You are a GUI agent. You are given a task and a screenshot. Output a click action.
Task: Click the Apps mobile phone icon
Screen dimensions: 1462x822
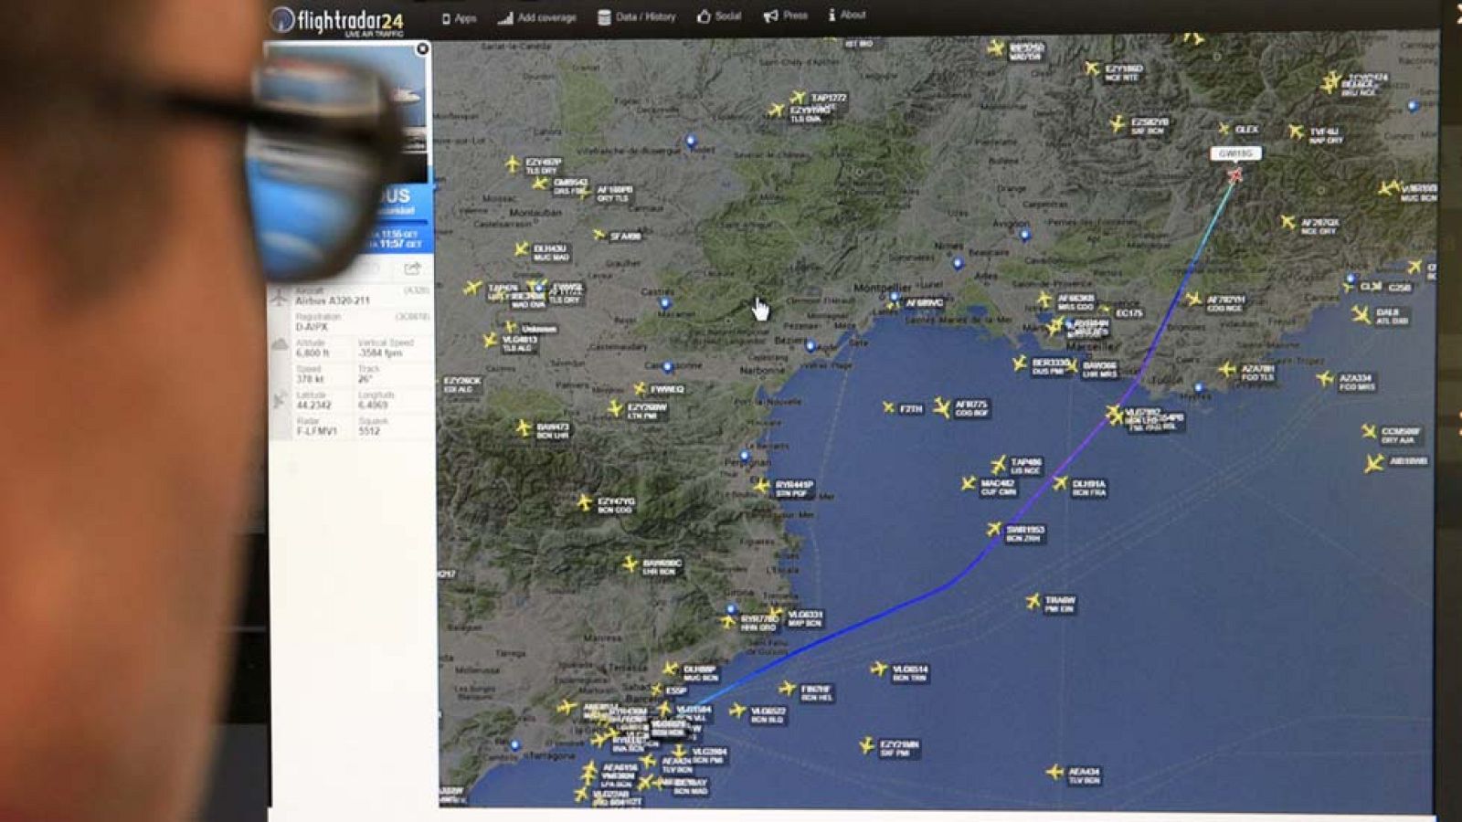pyautogui.click(x=445, y=16)
